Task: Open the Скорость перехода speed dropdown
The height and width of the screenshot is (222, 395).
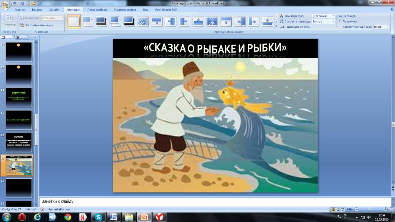Action: [x=333, y=21]
